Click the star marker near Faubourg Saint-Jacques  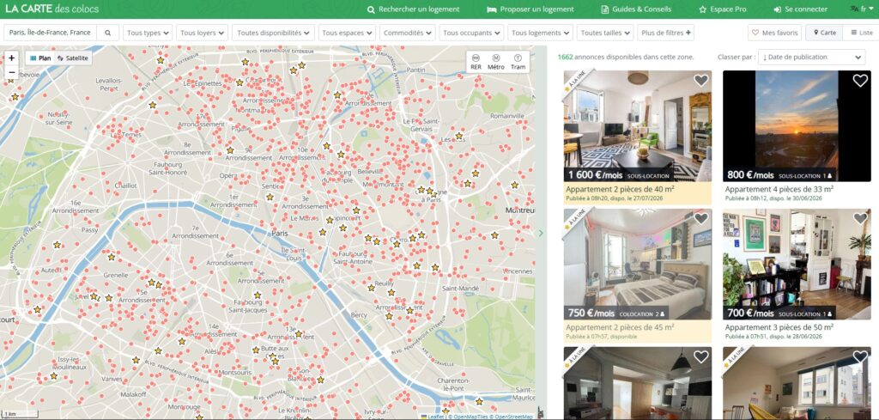[258, 295]
